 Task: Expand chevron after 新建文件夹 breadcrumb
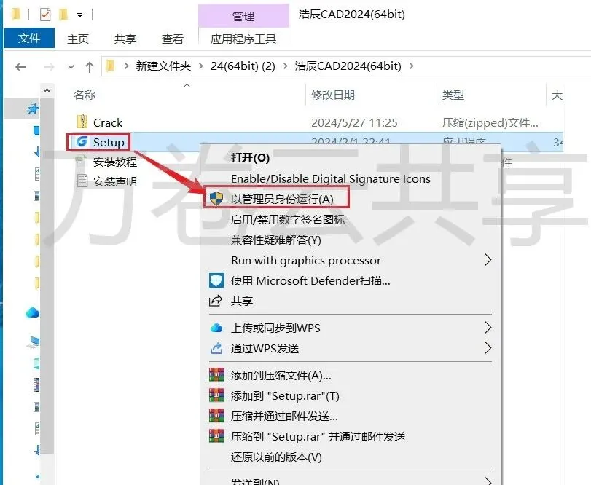click(x=200, y=66)
